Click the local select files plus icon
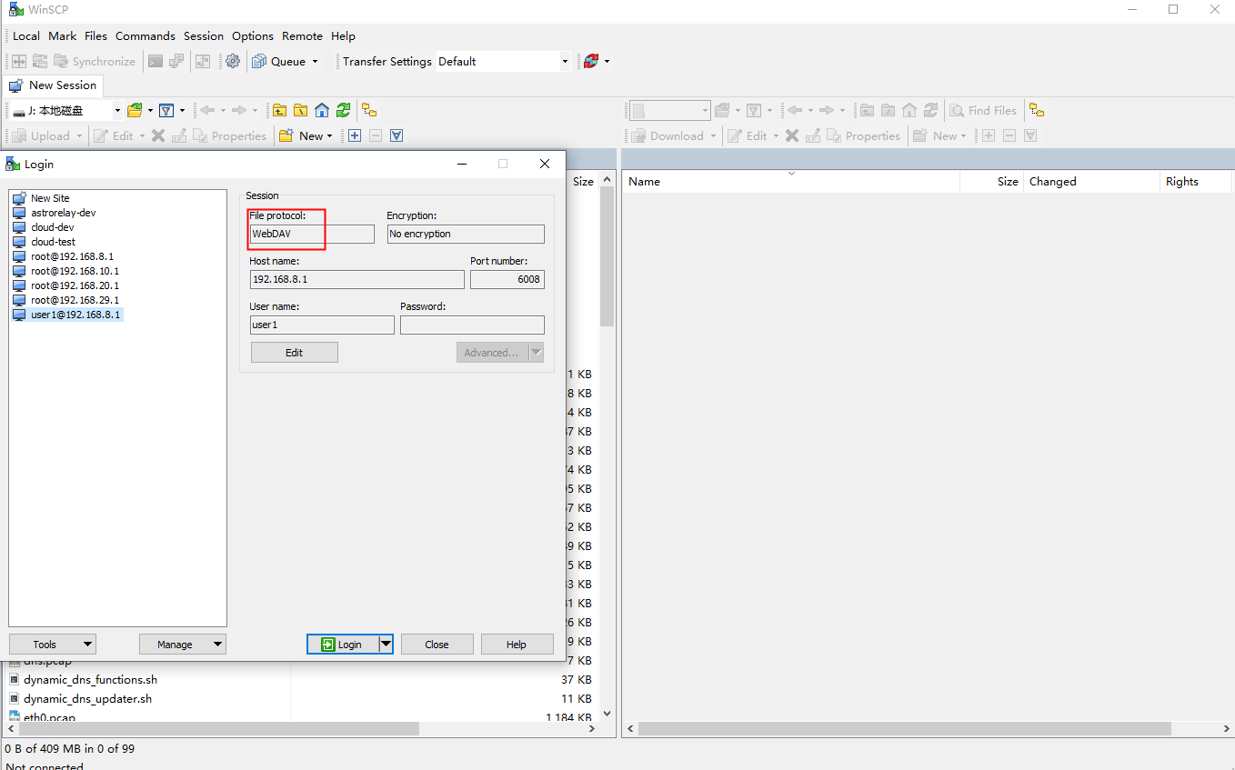Image resolution: width=1235 pixels, height=770 pixels. (355, 135)
